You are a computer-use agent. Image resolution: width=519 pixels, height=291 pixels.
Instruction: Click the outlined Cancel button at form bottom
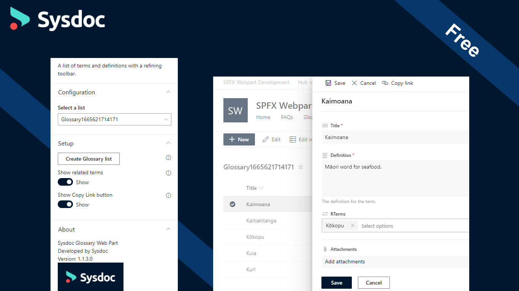(374, 283)
